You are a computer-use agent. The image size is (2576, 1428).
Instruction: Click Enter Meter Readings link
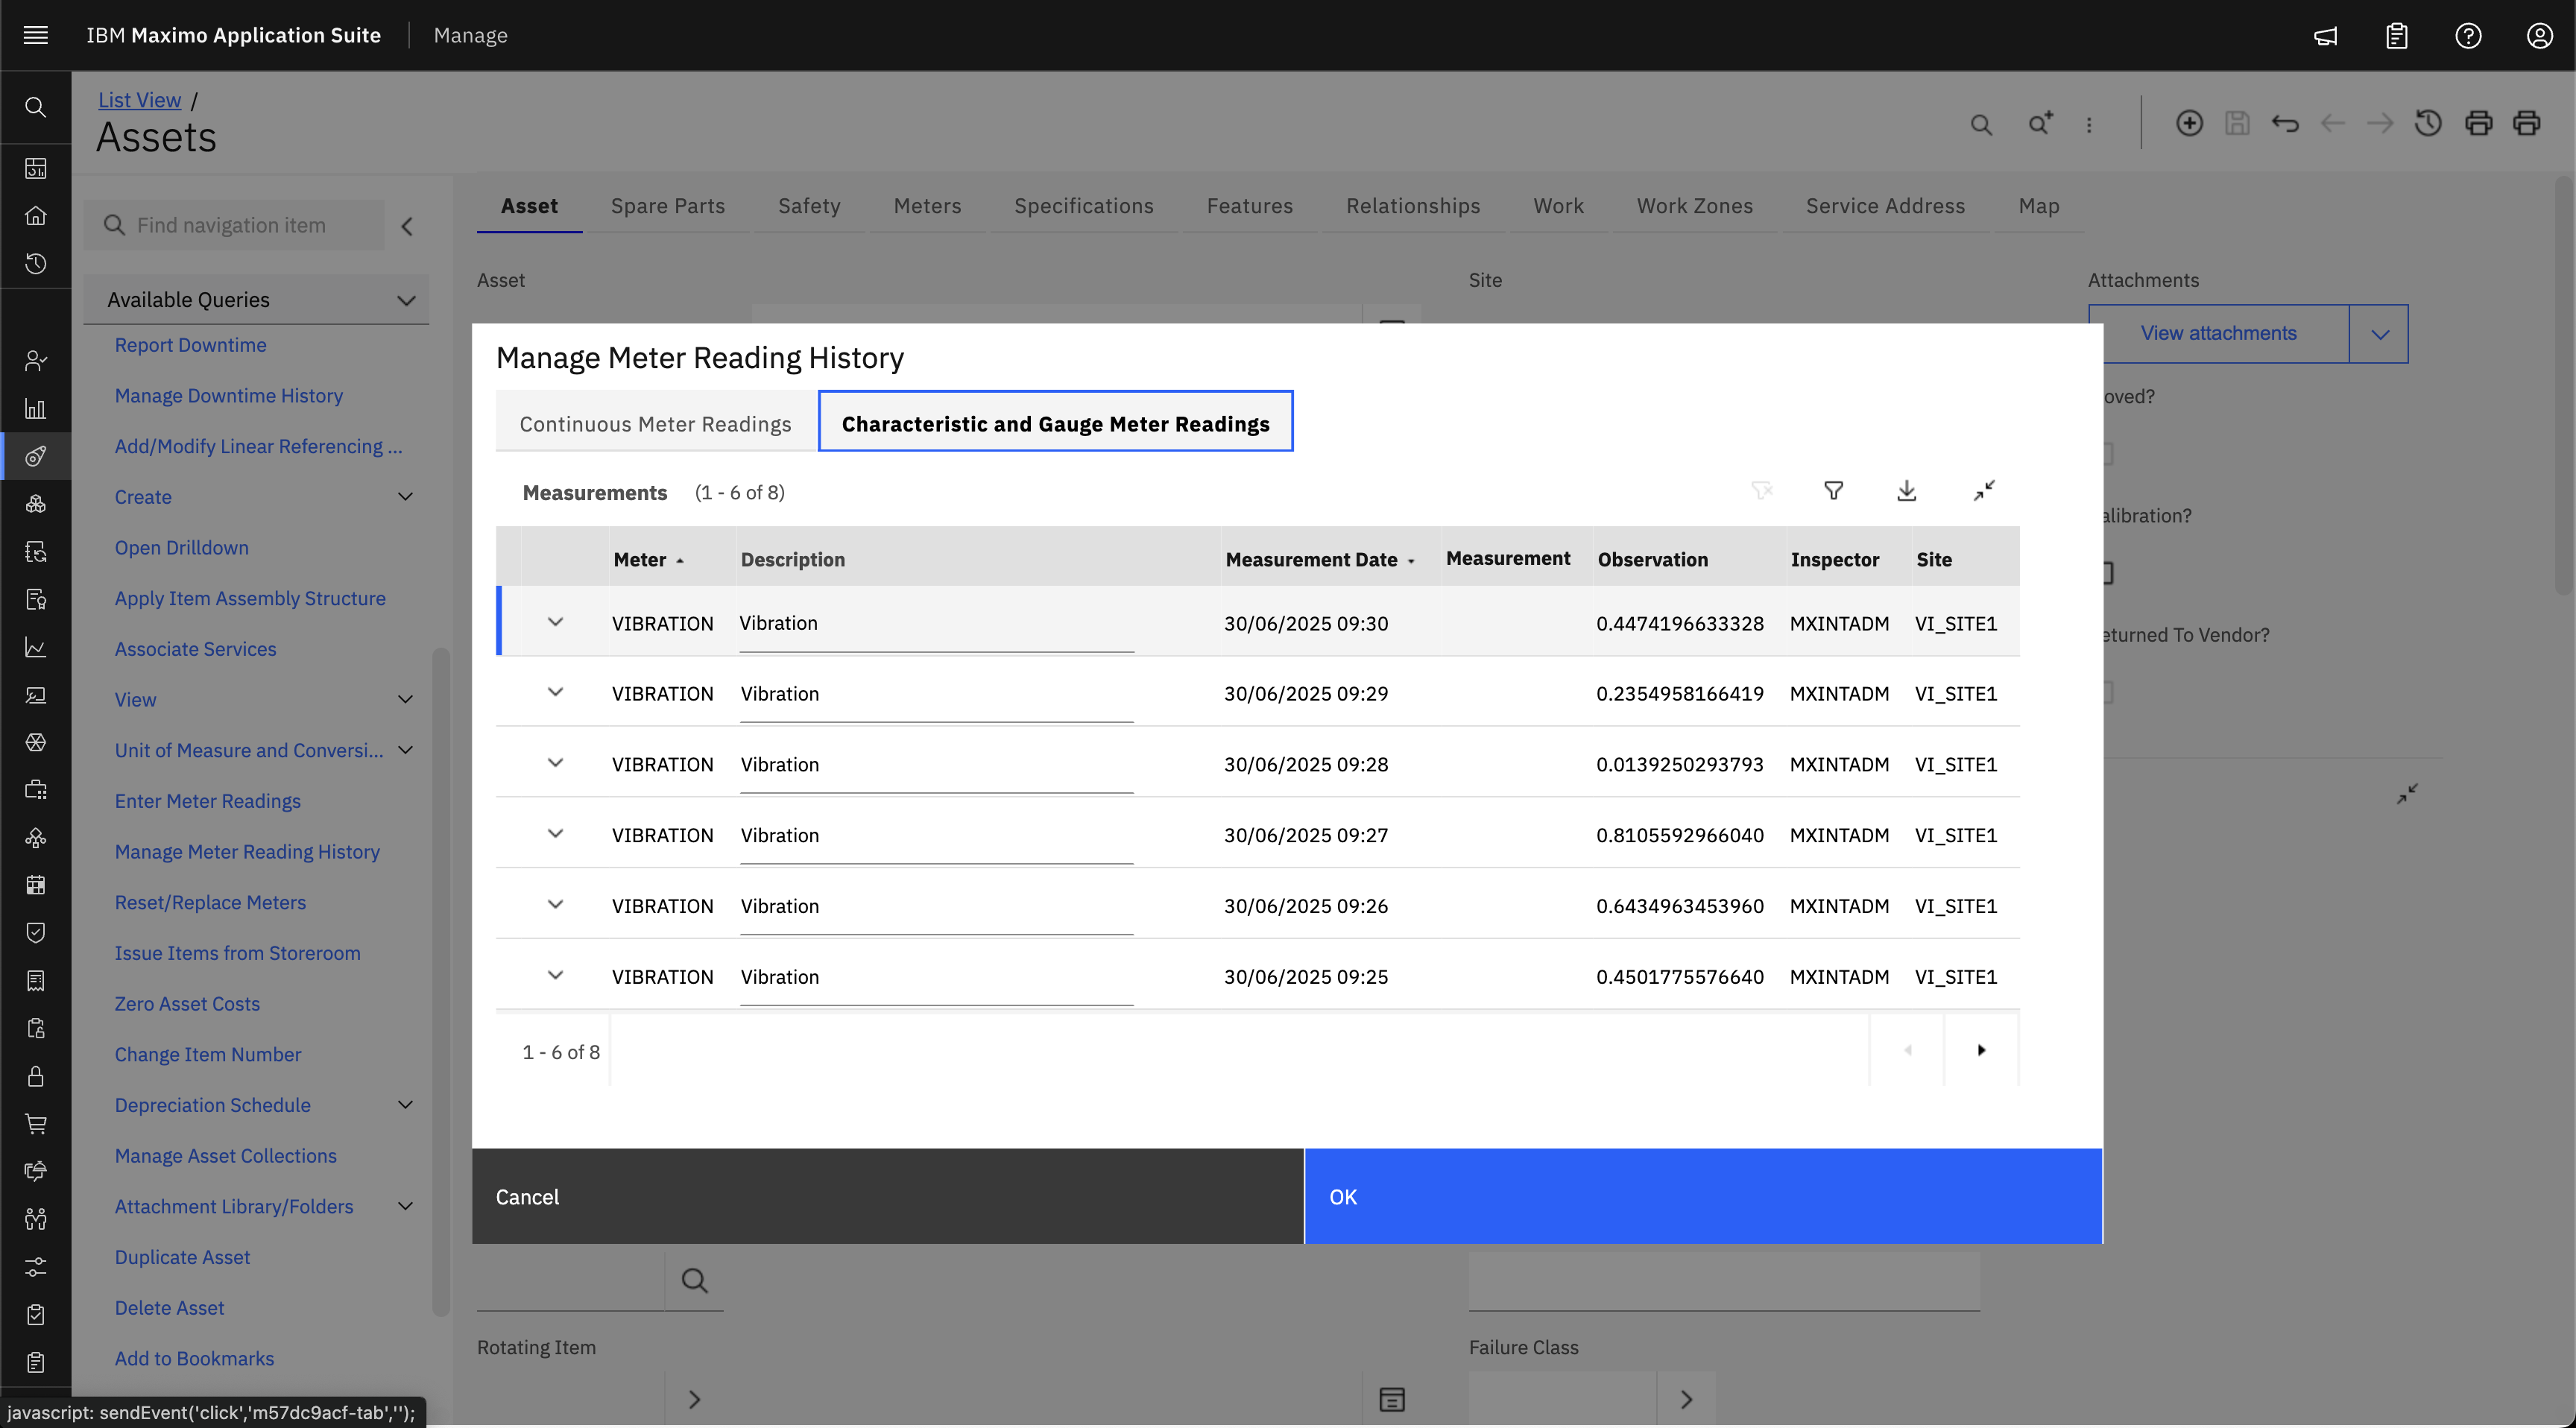tap(207, 801)
